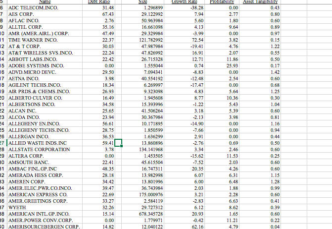Select row header 27
Image resolution: width=332 pixels, height=229 pixels.
tap(3, 143)
